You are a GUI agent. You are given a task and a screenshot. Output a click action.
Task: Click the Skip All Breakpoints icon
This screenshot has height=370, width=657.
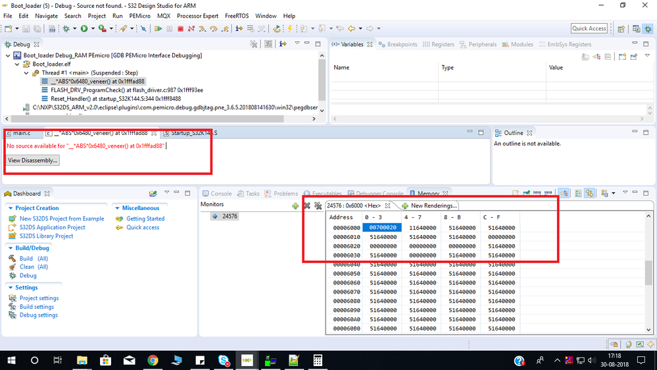(143, 28)
